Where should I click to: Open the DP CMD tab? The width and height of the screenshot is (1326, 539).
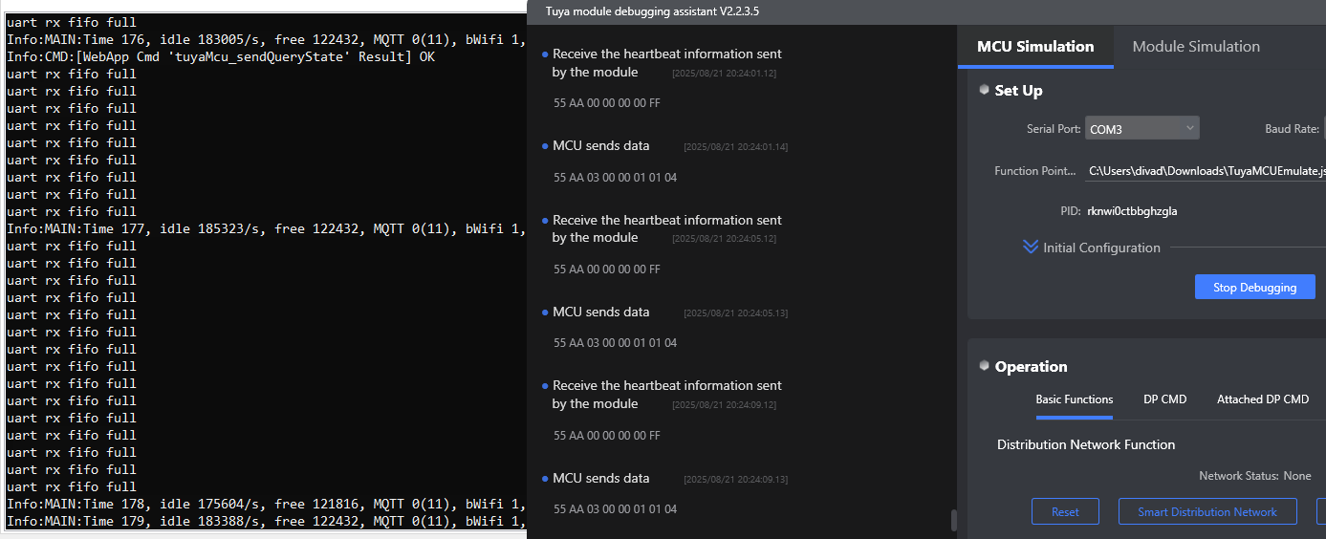click(x=1164, y=399)
